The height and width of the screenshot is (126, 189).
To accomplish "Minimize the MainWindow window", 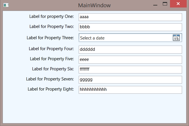I will coord(155,5).
